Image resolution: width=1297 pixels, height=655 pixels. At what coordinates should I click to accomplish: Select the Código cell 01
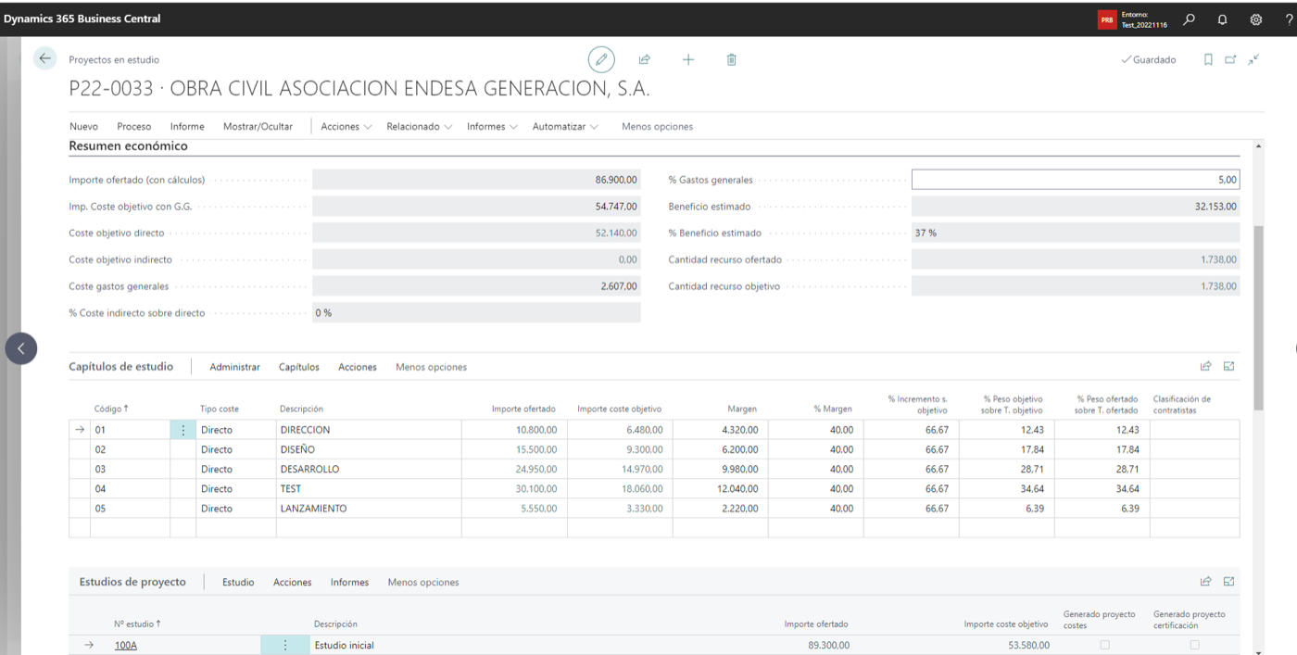(x=131, y=430)
